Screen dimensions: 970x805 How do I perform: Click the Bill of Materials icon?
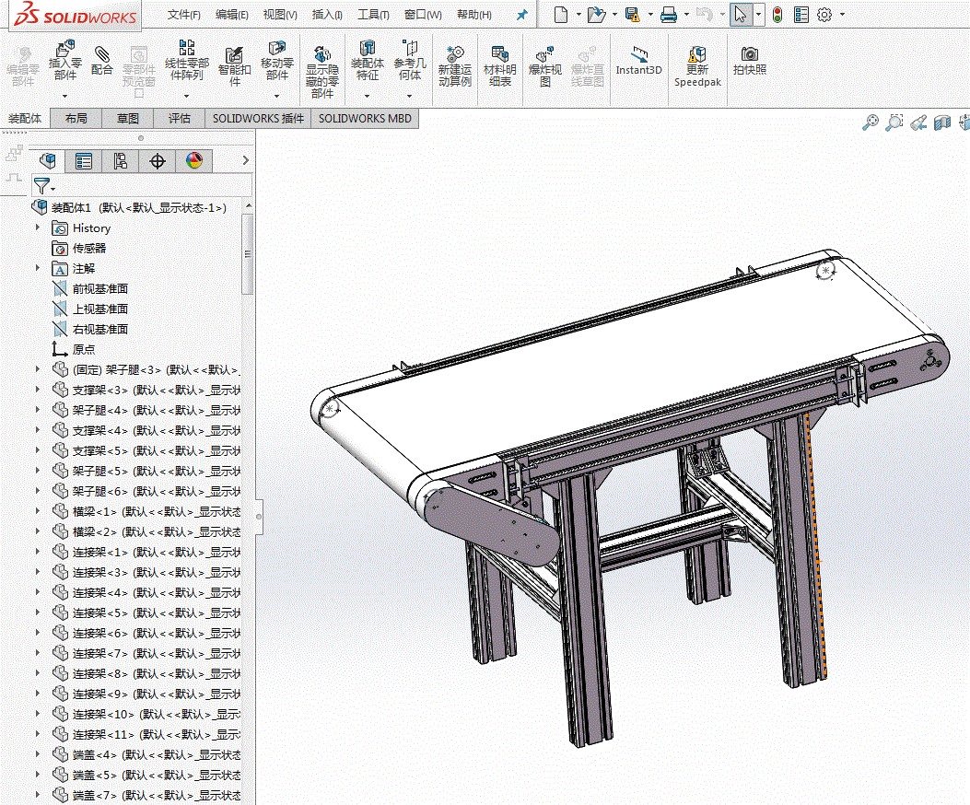click(x=500, y=55)
